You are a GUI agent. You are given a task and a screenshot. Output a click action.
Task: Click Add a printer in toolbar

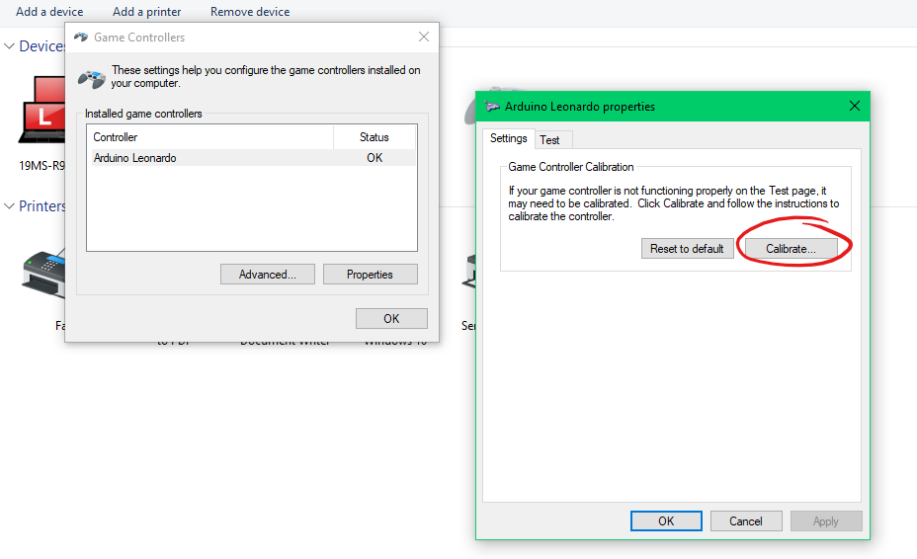tap(147, 12)
